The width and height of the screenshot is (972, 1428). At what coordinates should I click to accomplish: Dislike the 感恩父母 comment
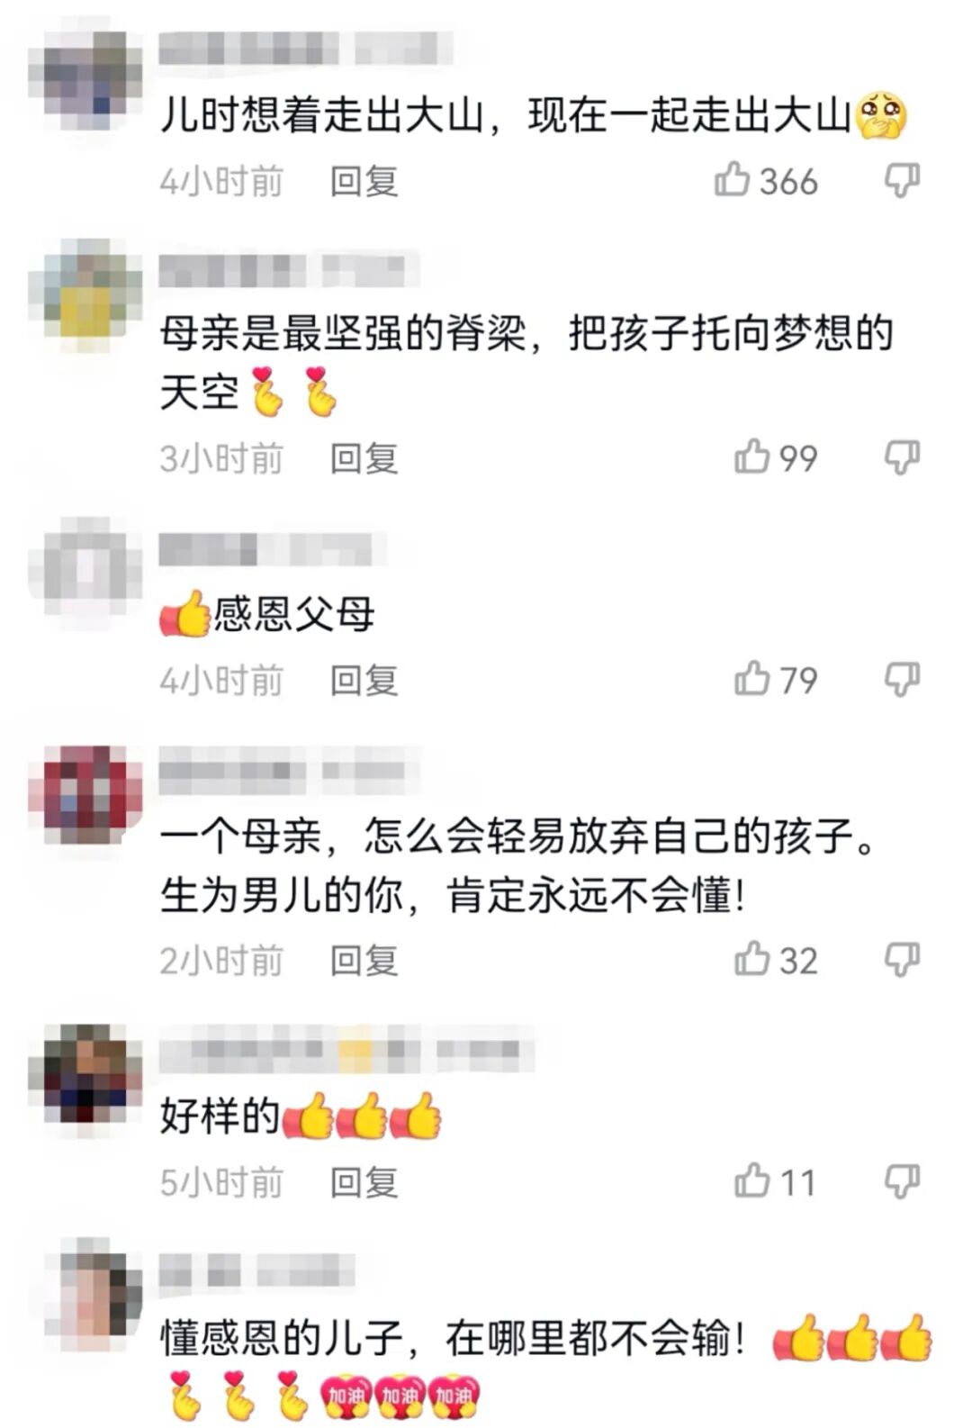pyautogui.click(x=902, y=679)
